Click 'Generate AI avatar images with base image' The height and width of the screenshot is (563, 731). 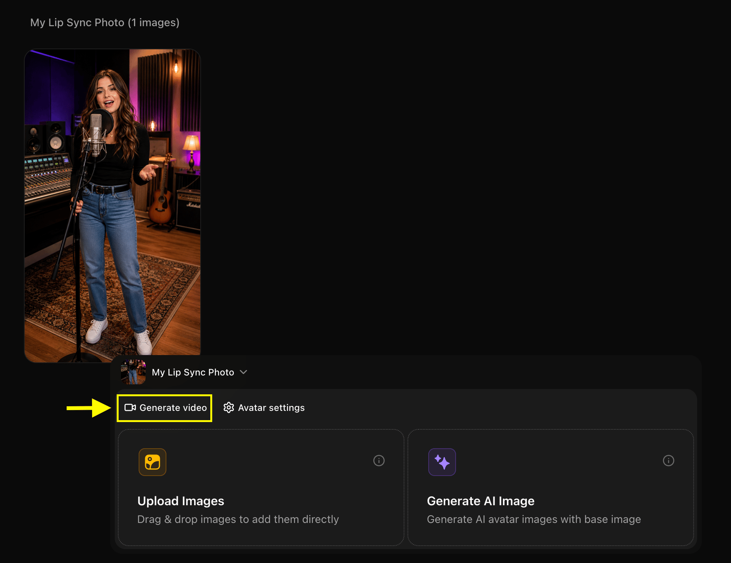click(534, 519)
